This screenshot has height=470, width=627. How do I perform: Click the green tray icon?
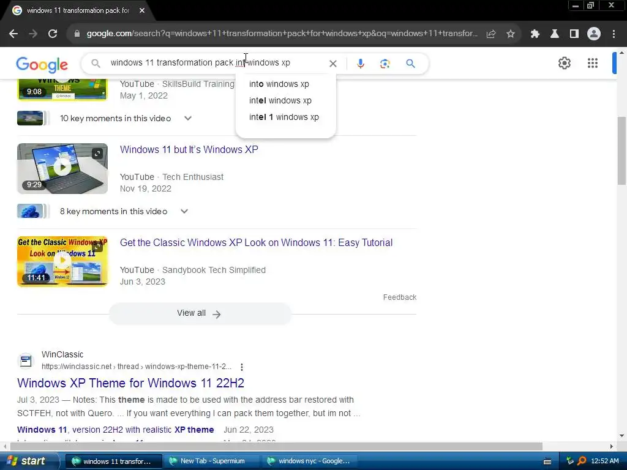click(570, 461)
